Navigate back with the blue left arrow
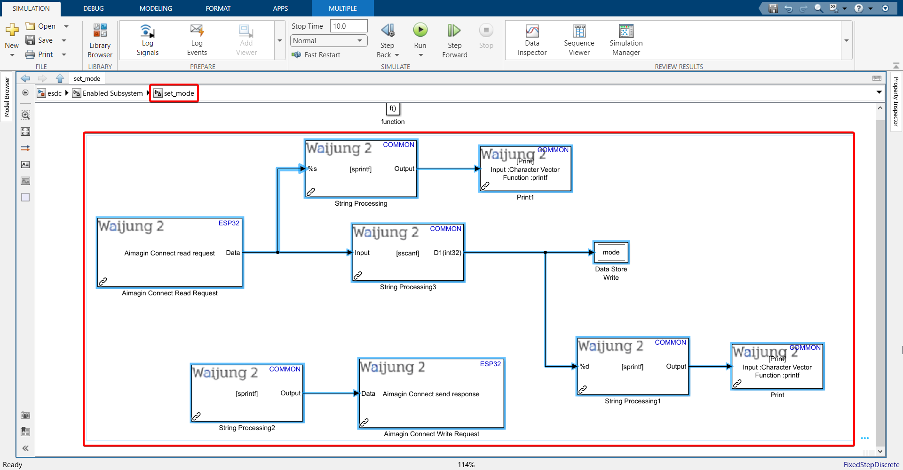Viewport: 903px width, 470px height. tap(25, 78)
